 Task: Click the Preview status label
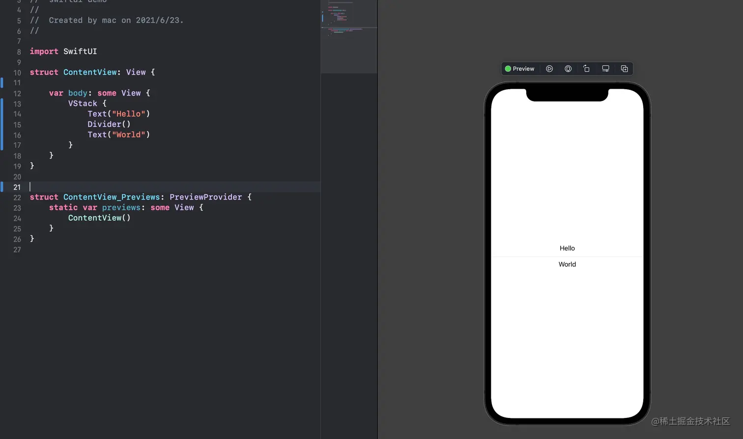point(519,69)
